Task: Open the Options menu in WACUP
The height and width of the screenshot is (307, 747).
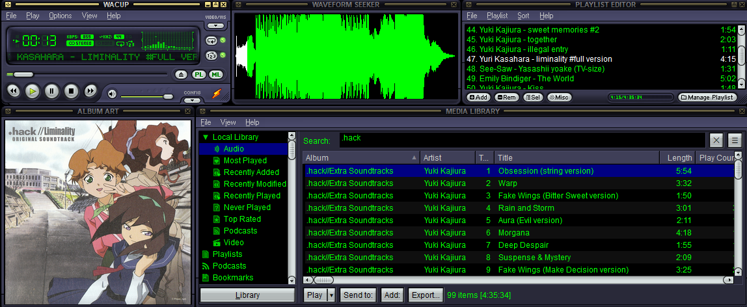Action: click(x=60, y=16)
